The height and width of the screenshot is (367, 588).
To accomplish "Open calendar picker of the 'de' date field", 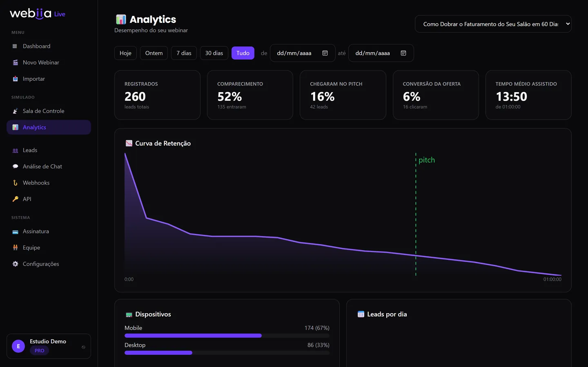I will coord(325,53).
